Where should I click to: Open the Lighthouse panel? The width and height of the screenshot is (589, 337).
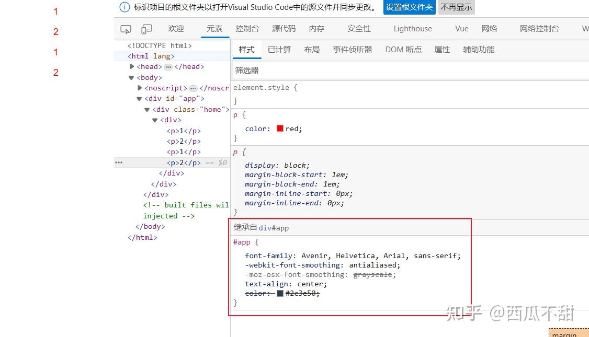pyautogui.click(x=413, y=29)
